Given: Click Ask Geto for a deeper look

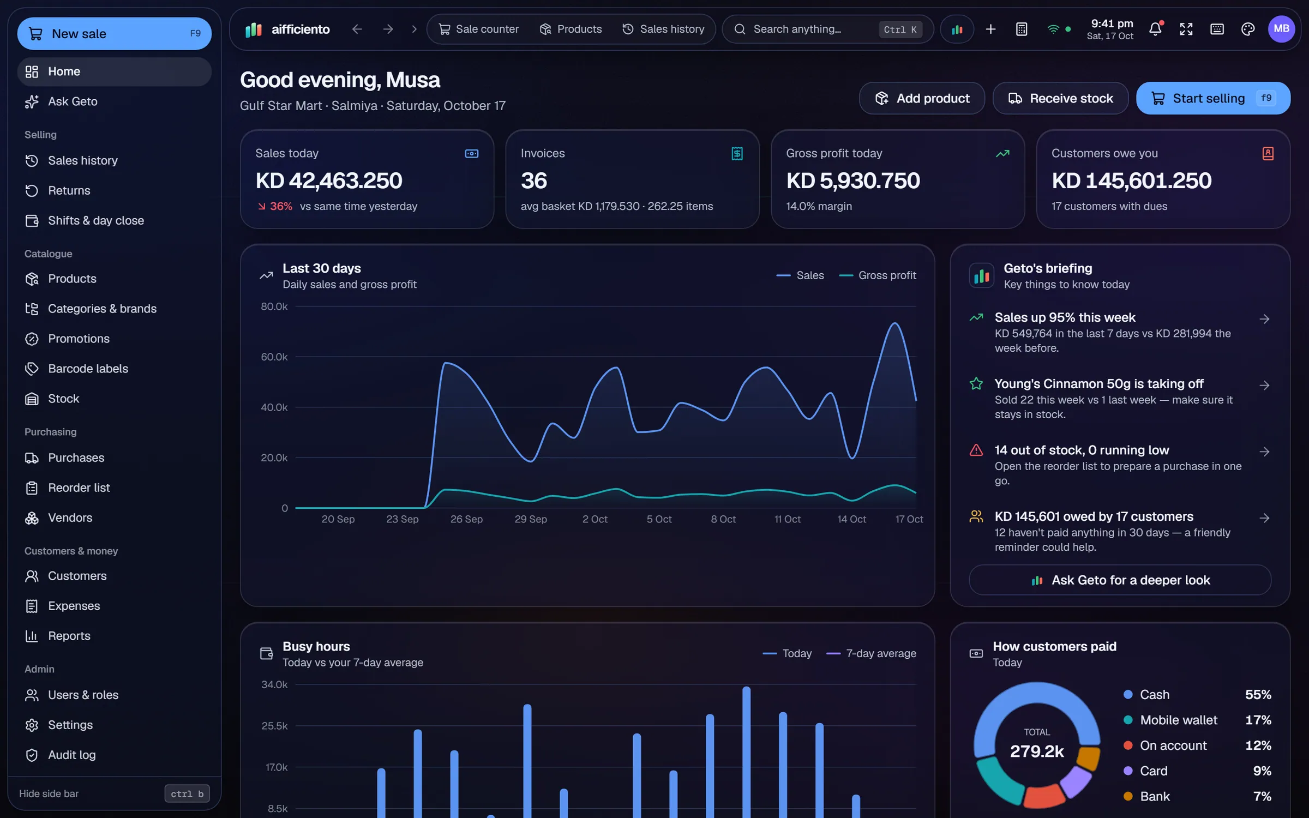Looking at the screenshot, I should [1120, 580].
